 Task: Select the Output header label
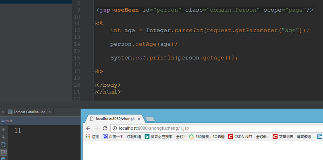[x=6, y=121]
